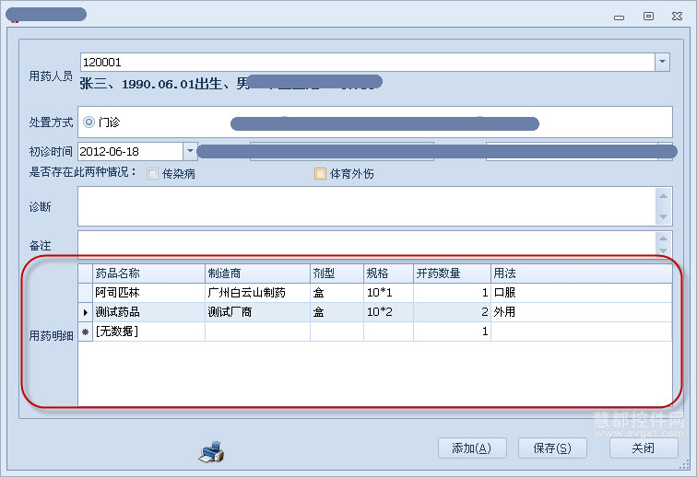Click the 10*1 specification cell
The image size is (697, 477).
[388, 293]
